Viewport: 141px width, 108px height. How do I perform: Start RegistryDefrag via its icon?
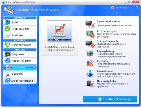pyautogui.click(x=90, y=54)
